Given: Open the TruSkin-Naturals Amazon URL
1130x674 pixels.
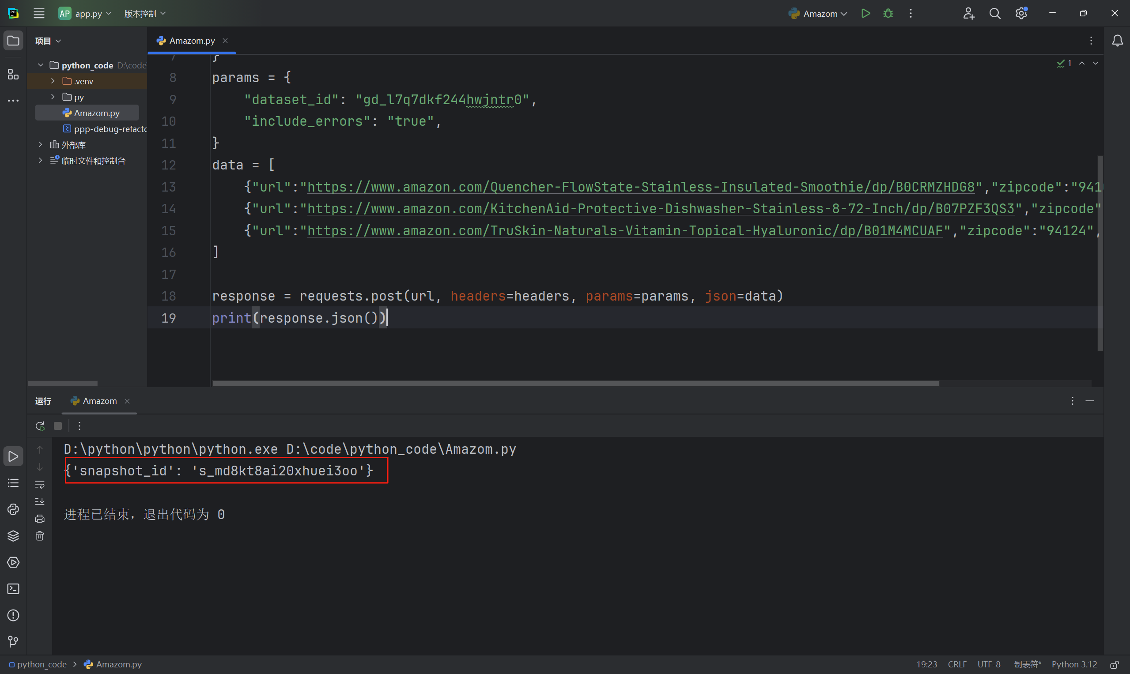Looking at the screenshot, I should (x=625, y=231).
